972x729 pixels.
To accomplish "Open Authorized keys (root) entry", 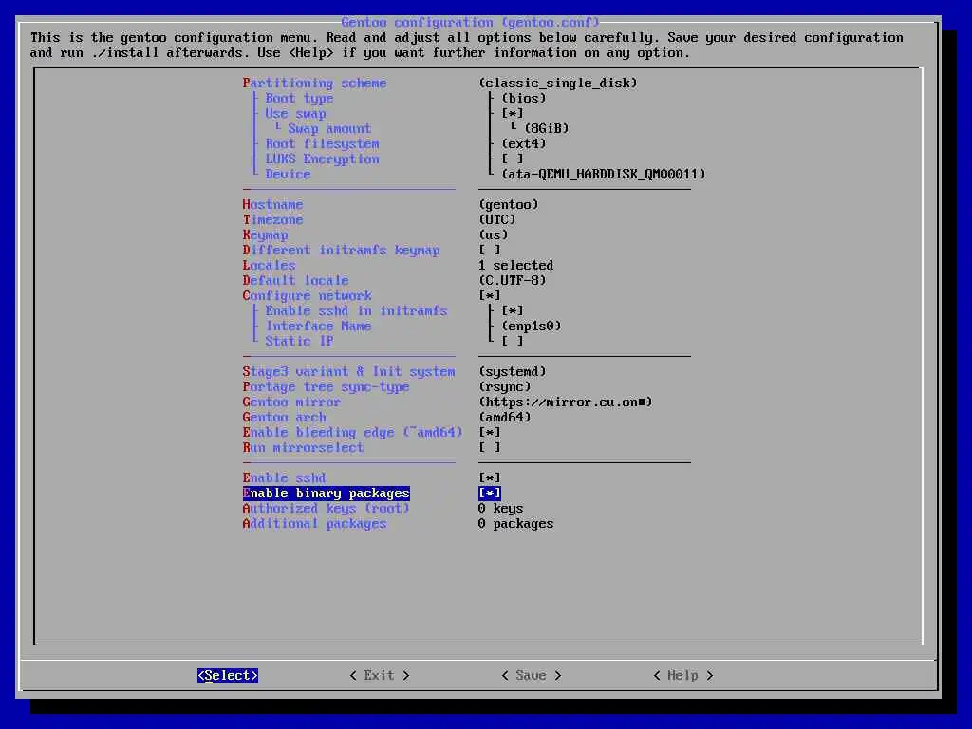I will (x=327, y=509).
